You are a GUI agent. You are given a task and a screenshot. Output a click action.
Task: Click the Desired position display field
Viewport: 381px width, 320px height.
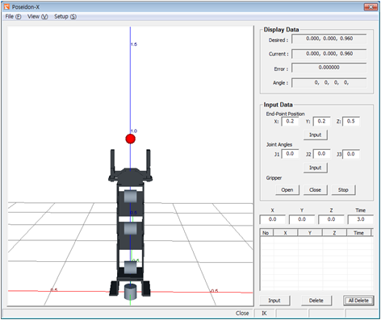coord(329,39)
